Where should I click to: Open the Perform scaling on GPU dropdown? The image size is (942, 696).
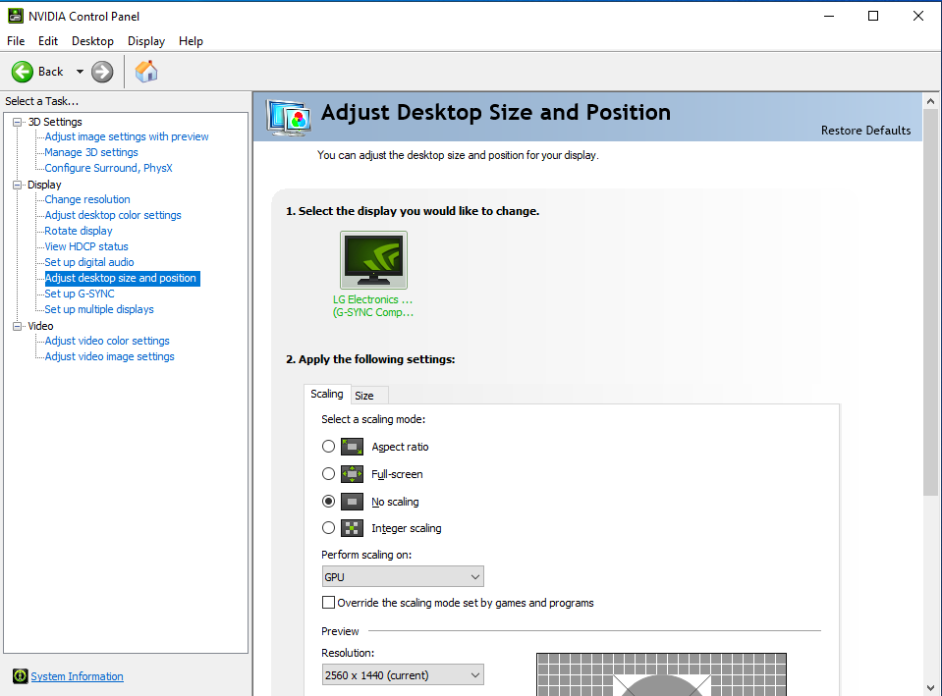click(x=403, y=577)
